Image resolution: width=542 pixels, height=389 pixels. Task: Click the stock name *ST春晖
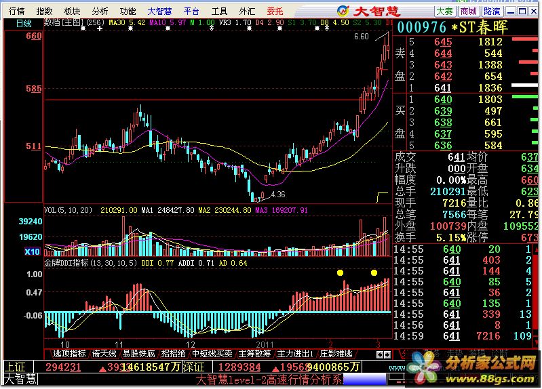pyautogui.click(x=480, y=28)
